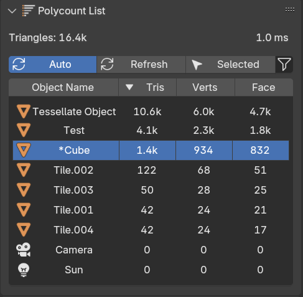Click the camera icon in the list
Image resolution: width=303 pixels, height=297 pixels.
[24, 250]
